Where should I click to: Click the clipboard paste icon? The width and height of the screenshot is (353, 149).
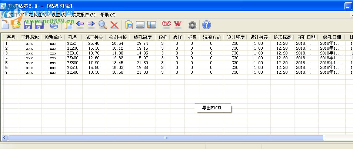point(129,24)
